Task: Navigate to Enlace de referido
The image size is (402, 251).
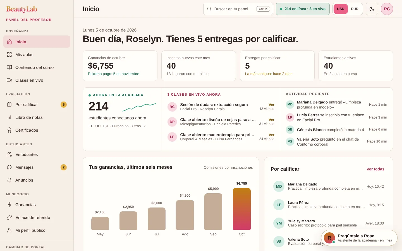Action: click(37, 218)
